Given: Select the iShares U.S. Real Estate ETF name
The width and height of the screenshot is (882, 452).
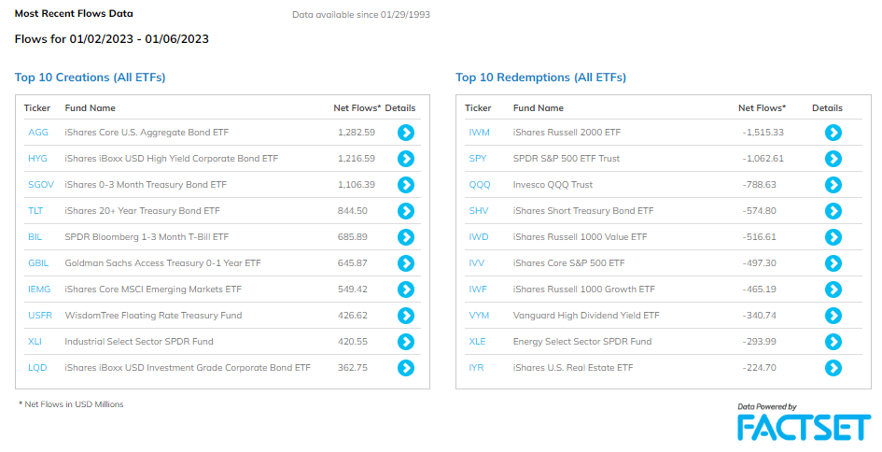Looking at the screenshot, I should (573, 368).
